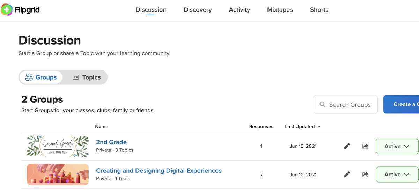419x193 pixels.
Task: Open the 2nd Grade group link
Action: click(x=111, y=142)
